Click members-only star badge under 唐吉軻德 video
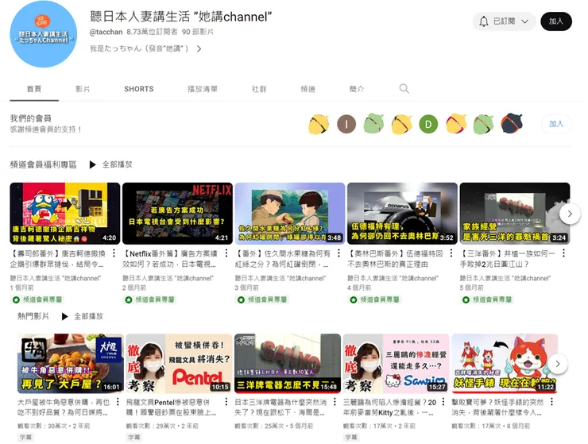 (x=37, y=299)
